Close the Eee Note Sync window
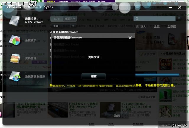 pos(180,7)
